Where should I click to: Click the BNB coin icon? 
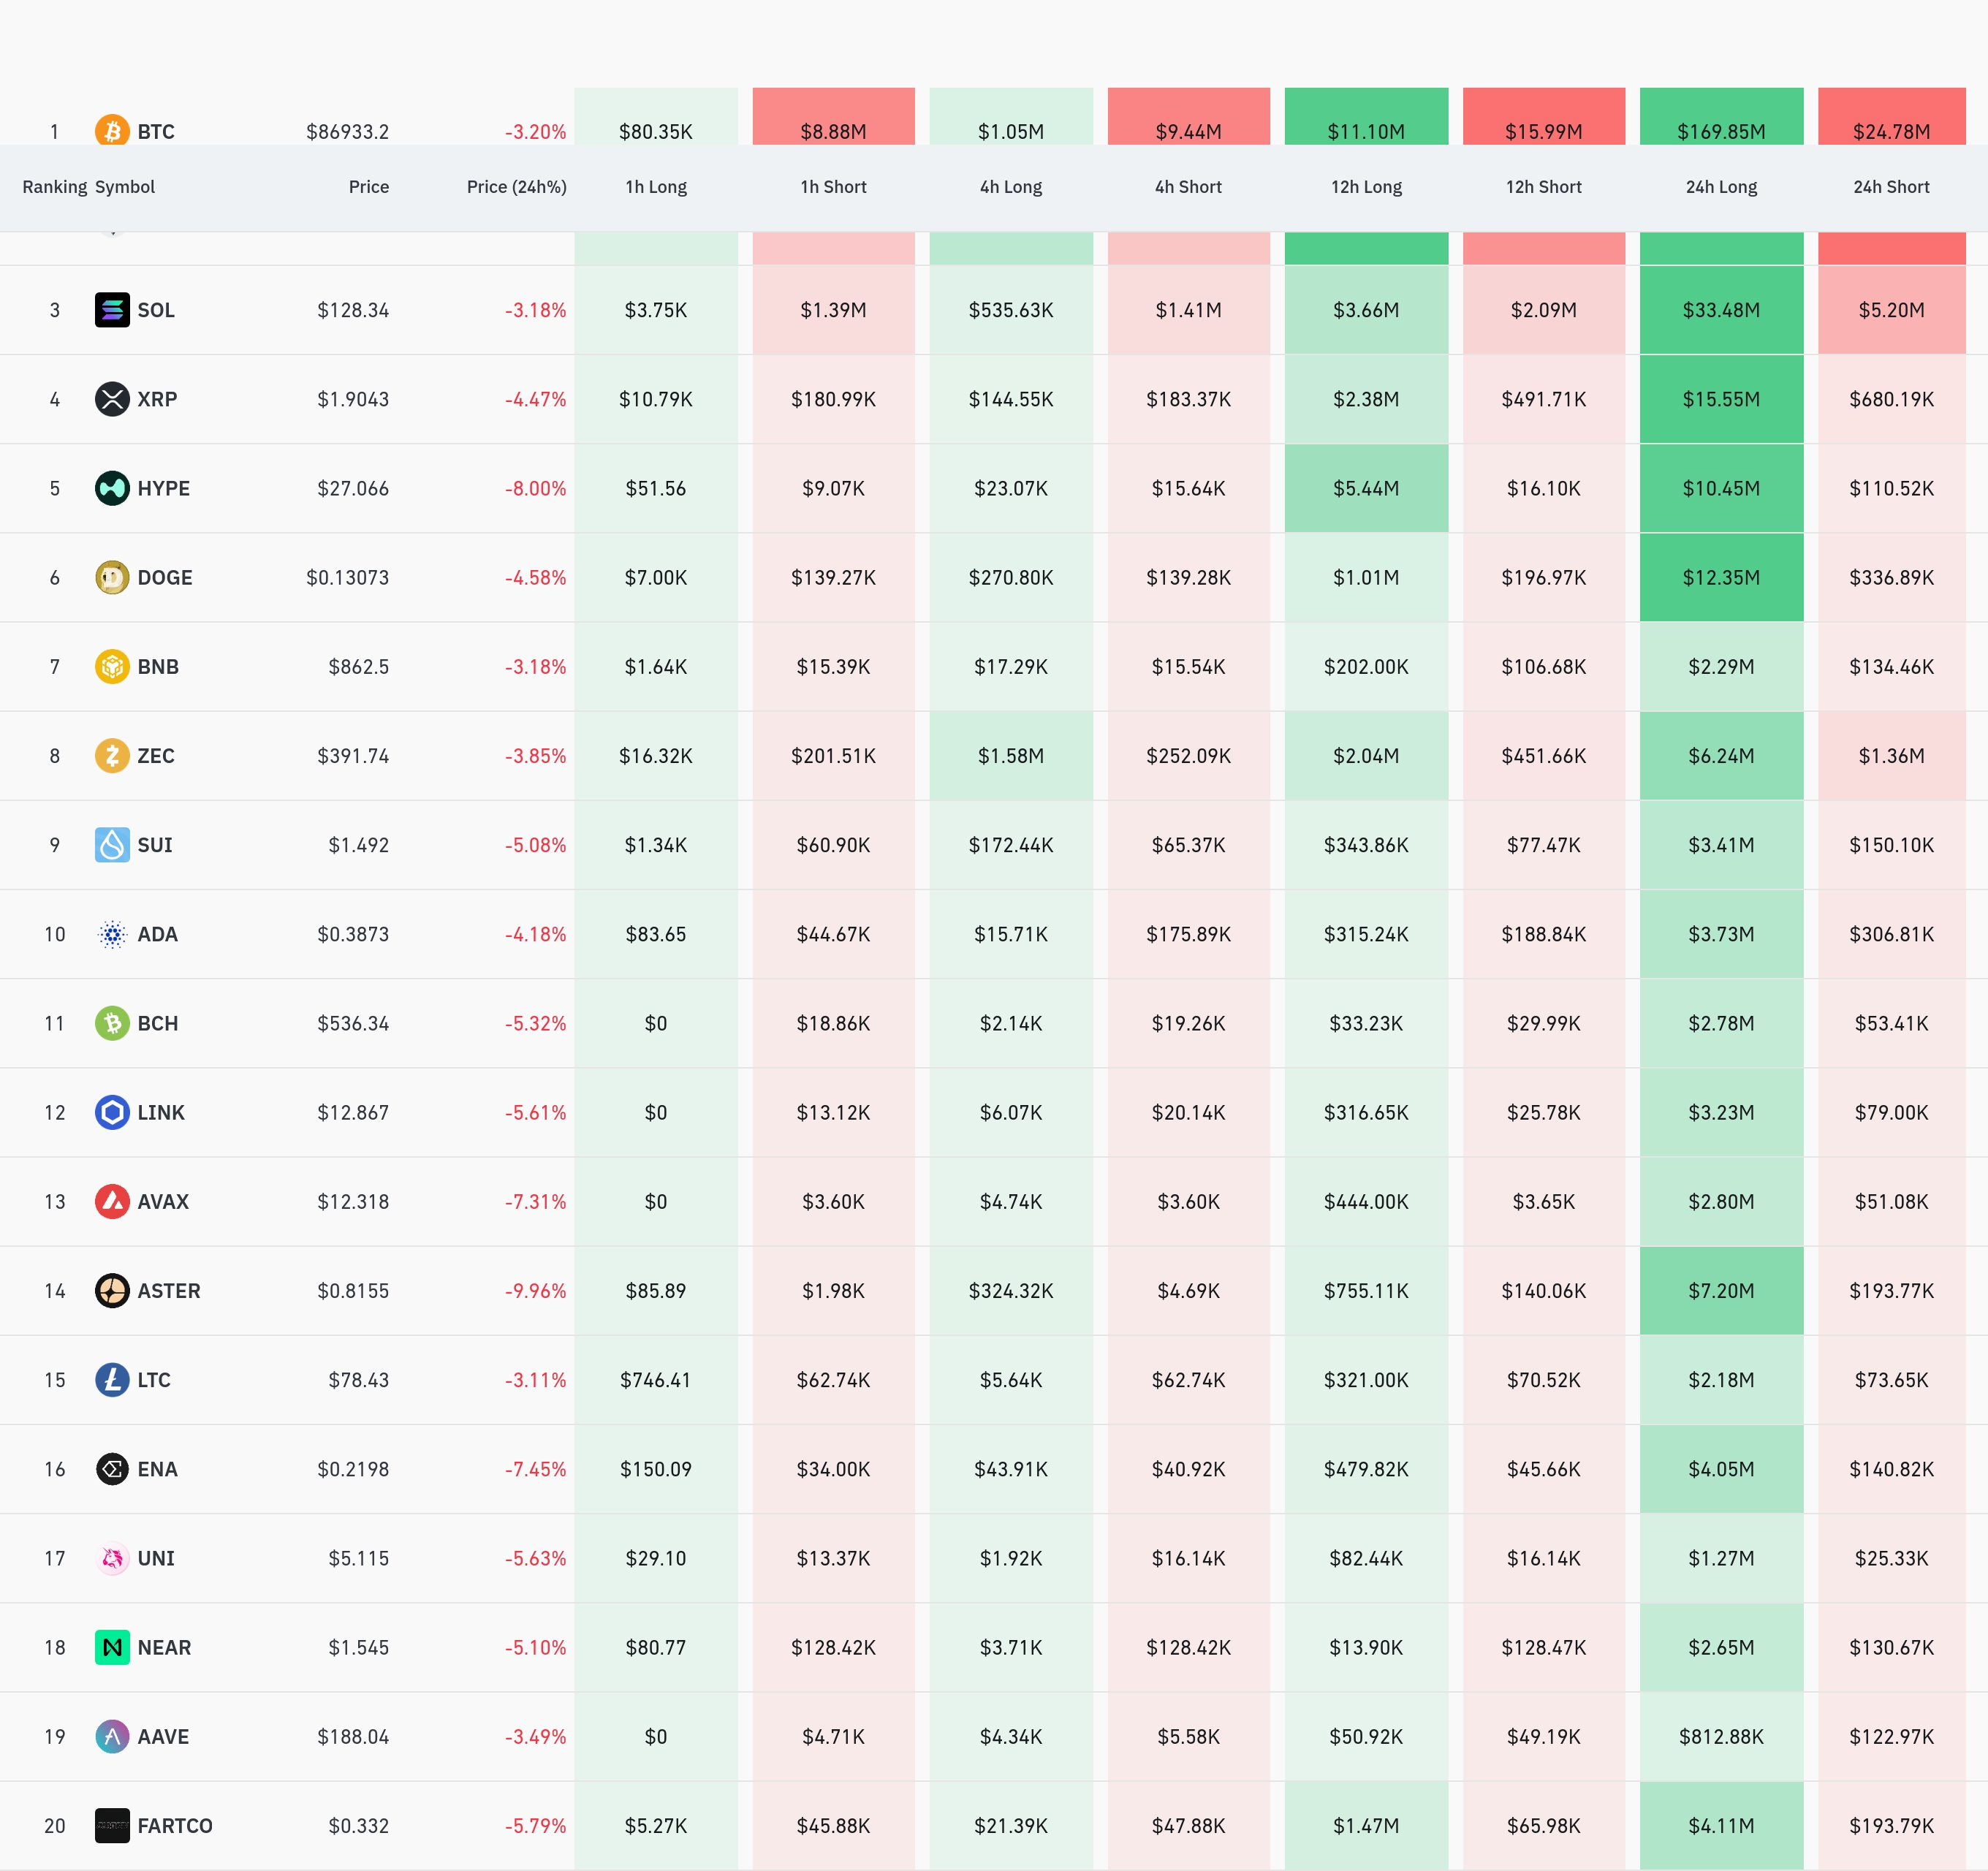click(x=112, y=666)
